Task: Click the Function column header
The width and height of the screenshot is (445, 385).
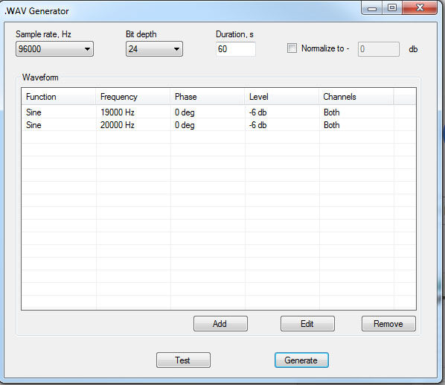Action: [59, 97]
